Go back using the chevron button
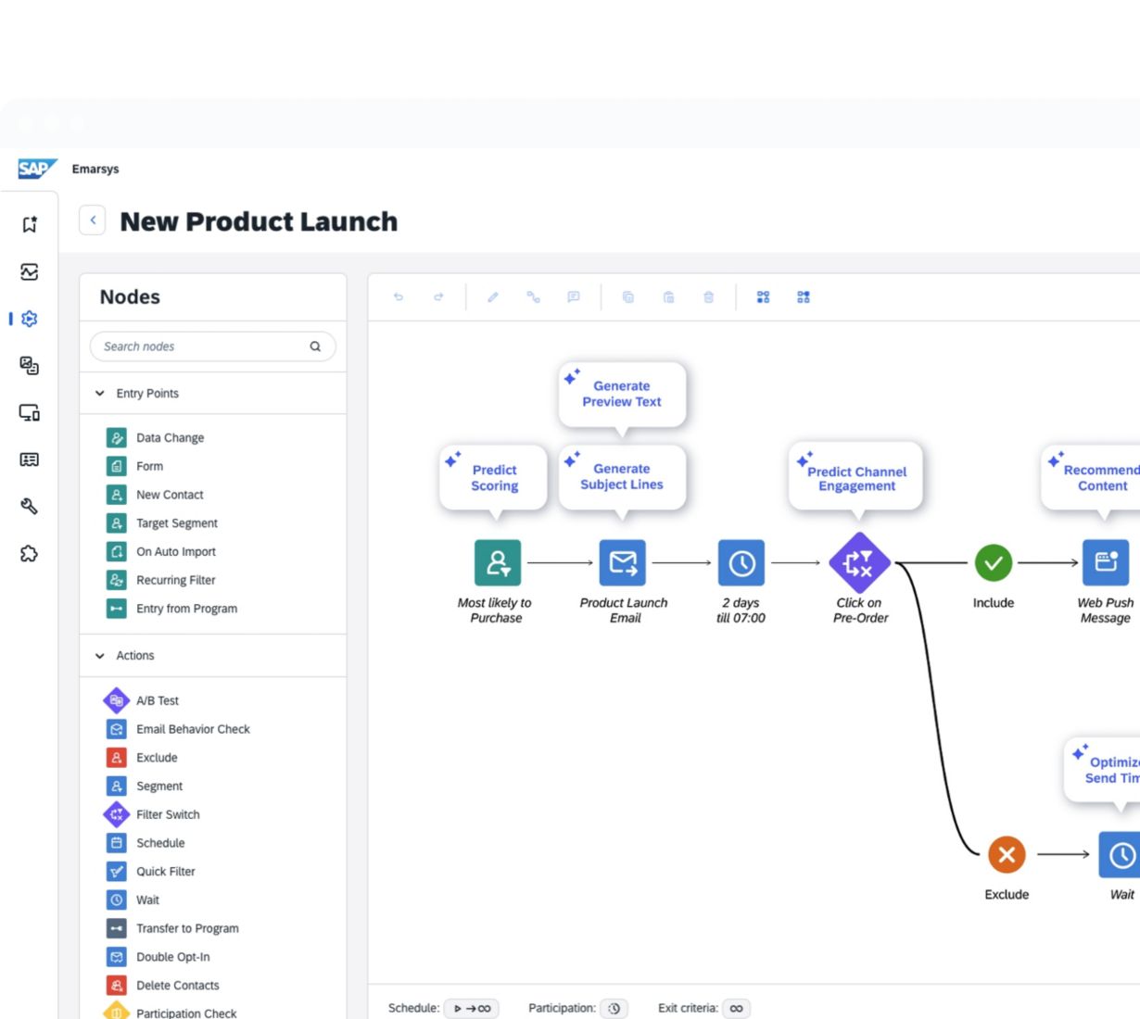1140x1019 pixels. click(93, 220)
